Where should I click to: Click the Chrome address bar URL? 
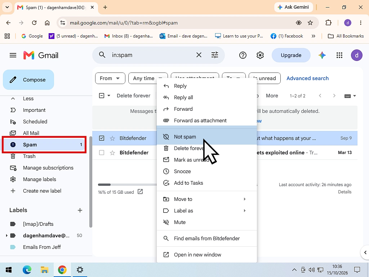click(124, 23)
